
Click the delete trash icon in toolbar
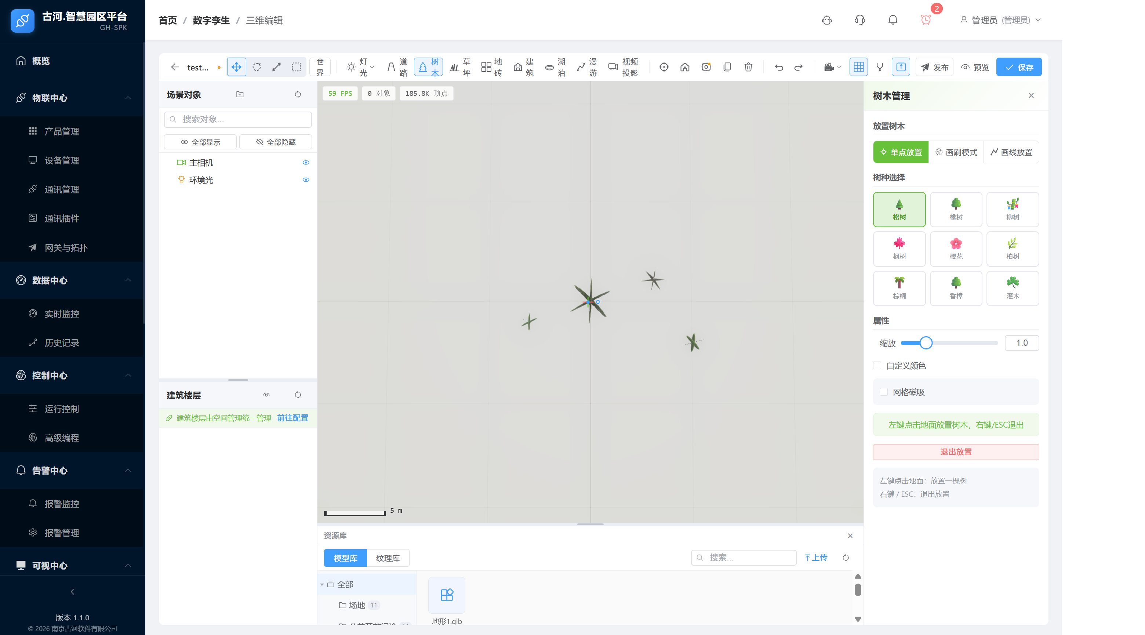(748, 67)
